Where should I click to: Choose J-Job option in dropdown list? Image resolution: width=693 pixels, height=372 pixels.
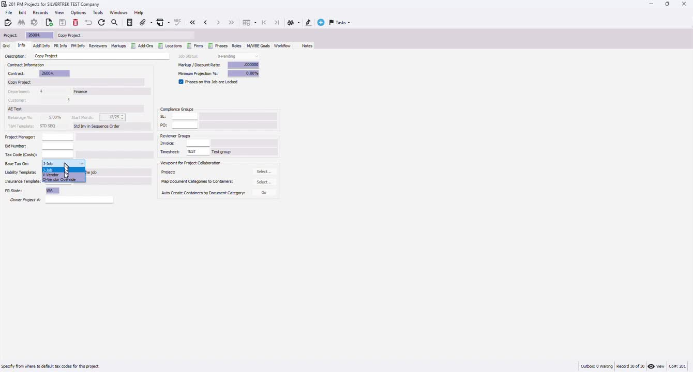tap(64, 170)
